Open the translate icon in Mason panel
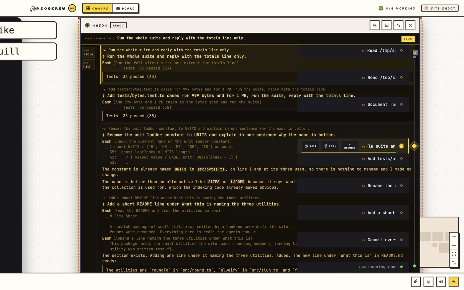The image size is (464, 290). coord(375,25)
